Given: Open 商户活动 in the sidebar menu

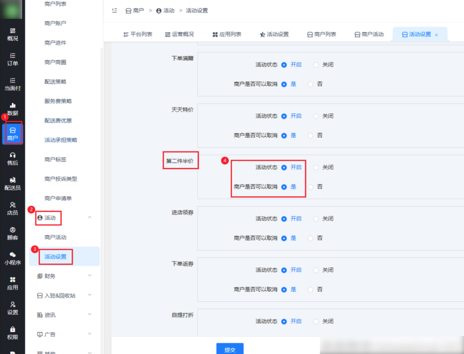Looking at the screenshot, I should pyautogui.click(x=55, y=237).
